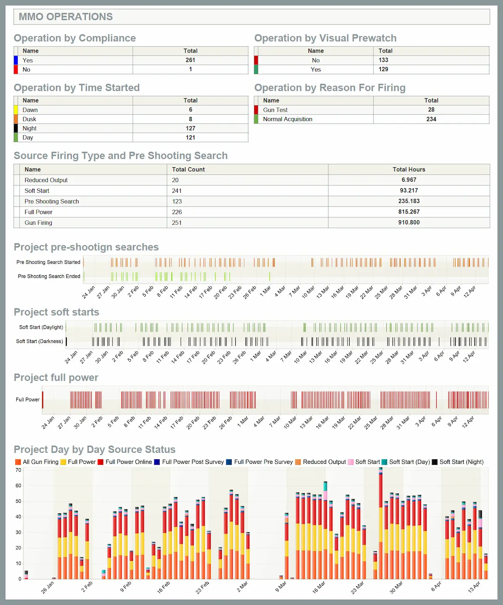The height and width of the screenshot is (605, 503).
Task: Click the green Normal Acquisition color swatch
Action: tap(256, 119)
